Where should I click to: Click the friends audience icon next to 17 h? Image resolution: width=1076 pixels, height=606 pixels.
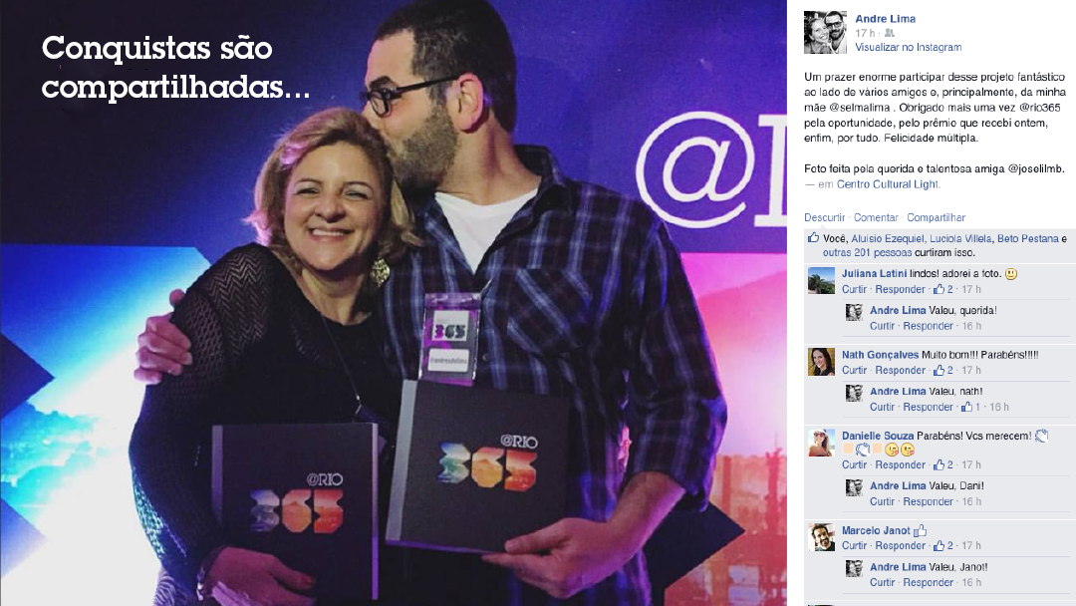(890, 33)
